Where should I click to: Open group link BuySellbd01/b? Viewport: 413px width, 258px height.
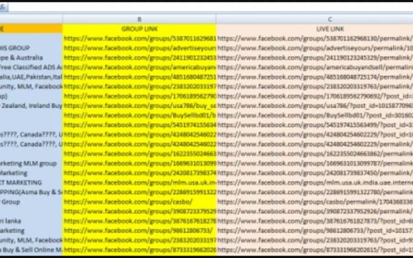(139, 115)
